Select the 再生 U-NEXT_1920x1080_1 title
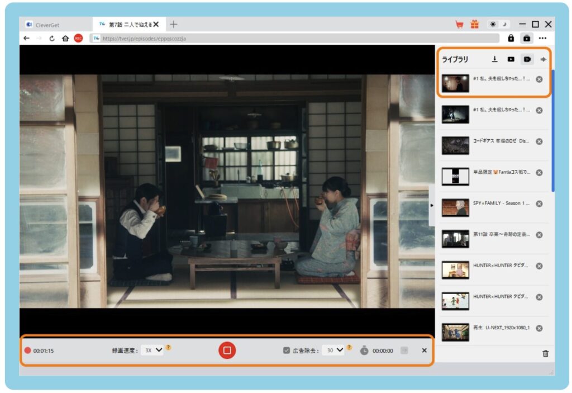 (501, 328)
